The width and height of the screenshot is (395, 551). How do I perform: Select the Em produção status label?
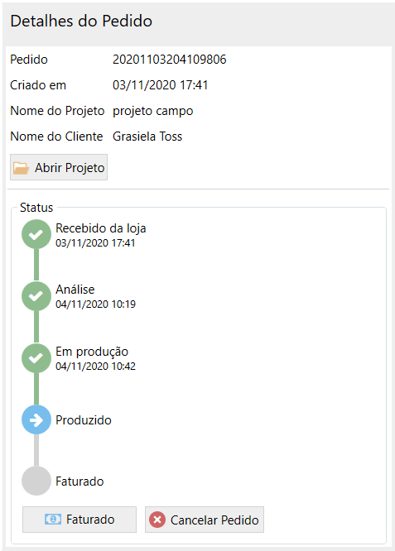point(92,352)
